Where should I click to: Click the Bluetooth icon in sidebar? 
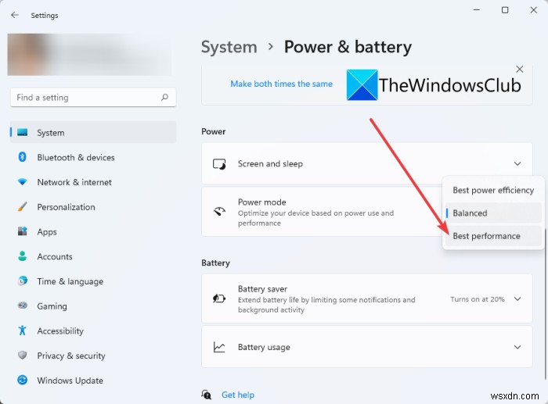point(23,157)
